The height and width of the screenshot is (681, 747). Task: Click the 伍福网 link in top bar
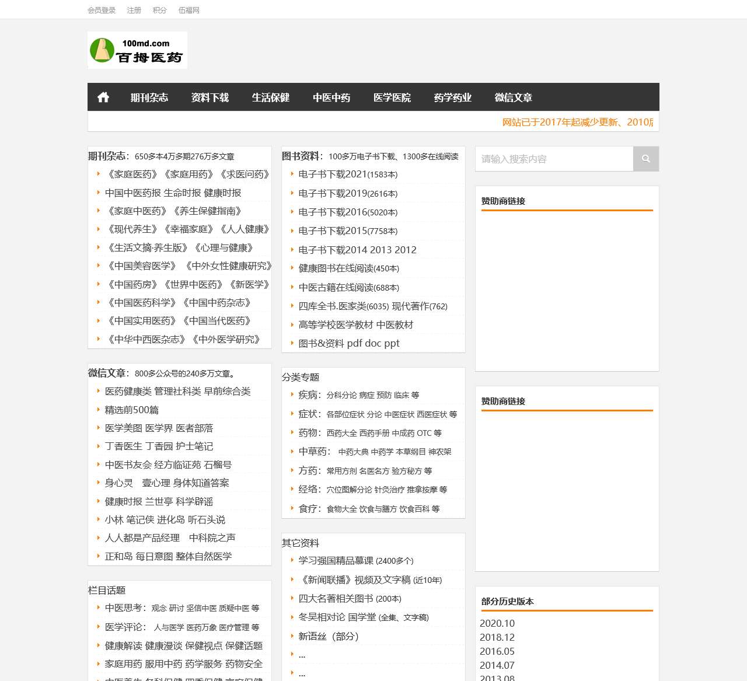pos(189,10)
